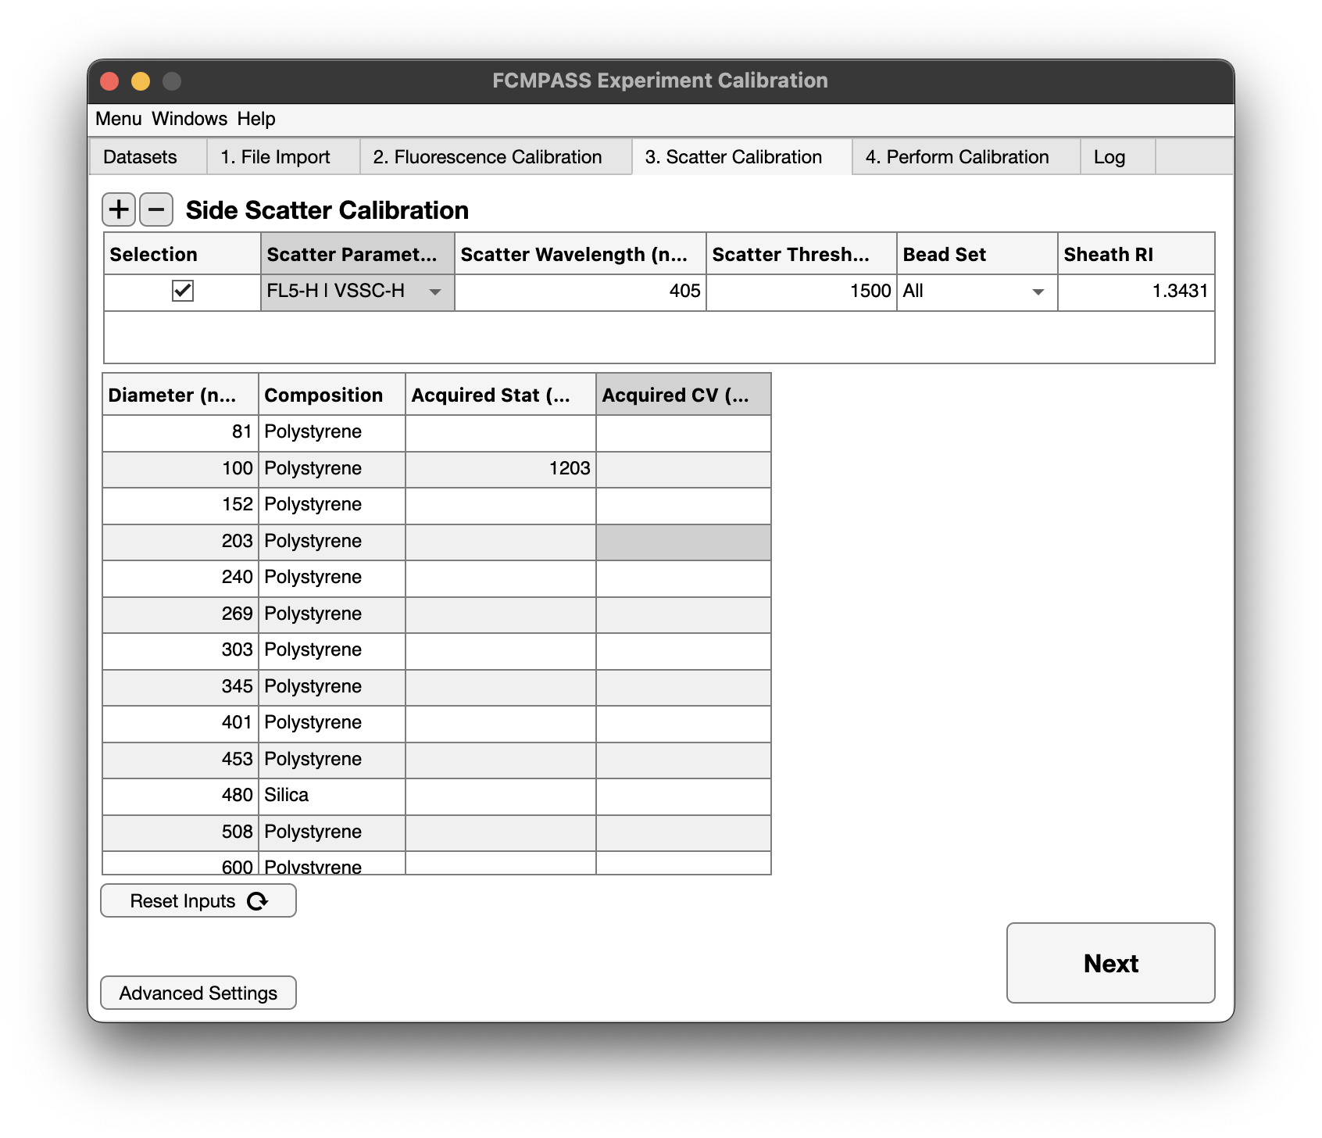
Task: Open the Windows menu
Action: pos(189,119)
